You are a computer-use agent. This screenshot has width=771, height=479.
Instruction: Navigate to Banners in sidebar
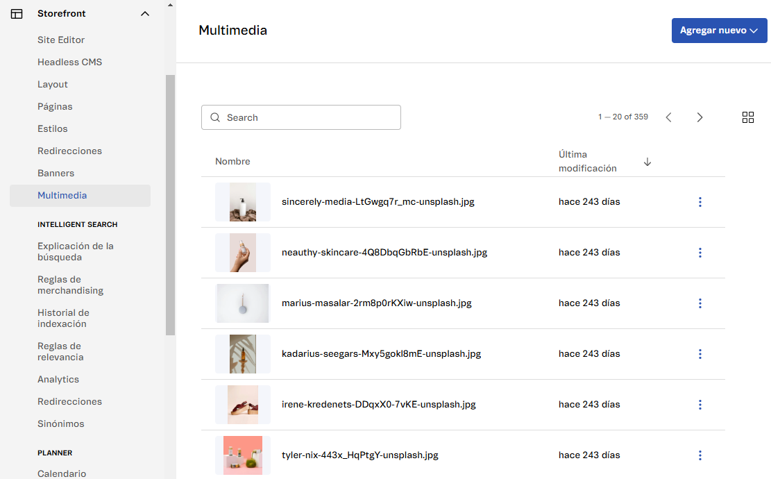coord(56,174)
